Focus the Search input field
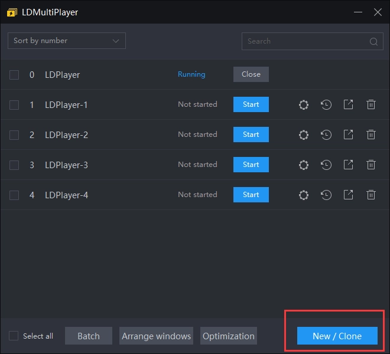Screen dimensions: 390x354 pos(312,41)
